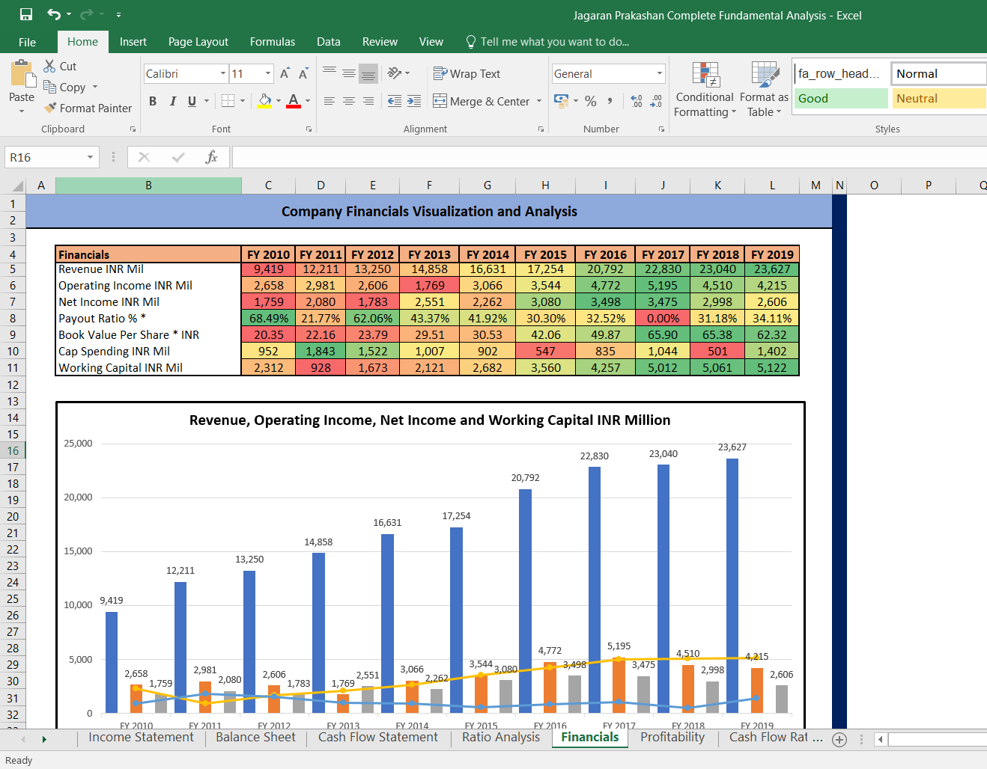Open the General number format dropdown
Screen dimensions: 987x769
click(x=660, y=73)
